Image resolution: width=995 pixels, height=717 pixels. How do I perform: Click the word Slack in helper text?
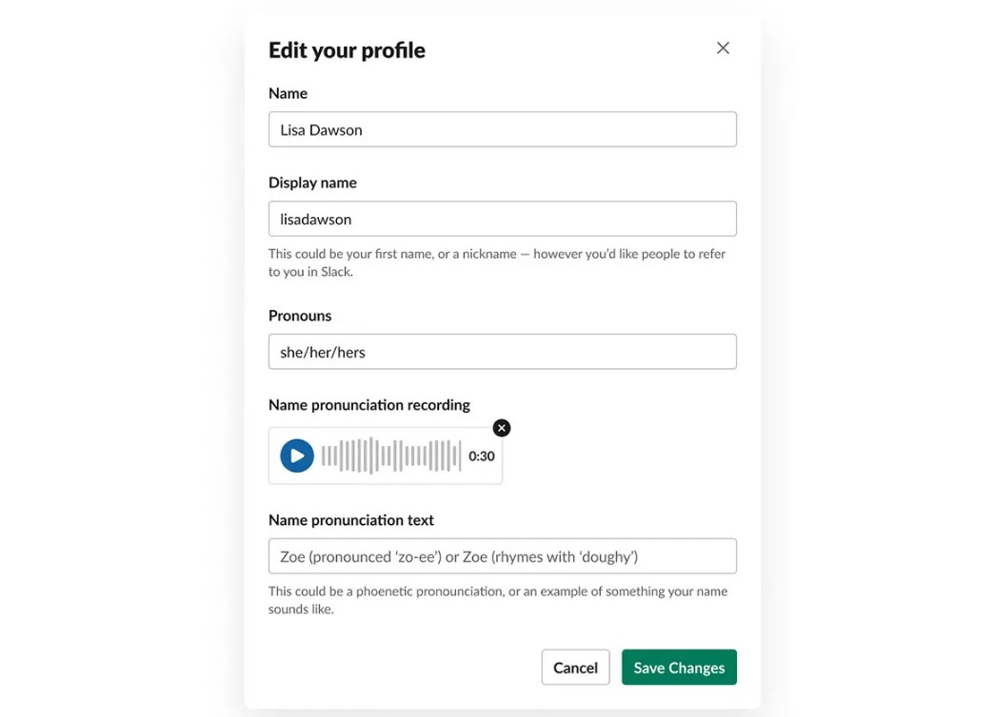coord(336,272)
